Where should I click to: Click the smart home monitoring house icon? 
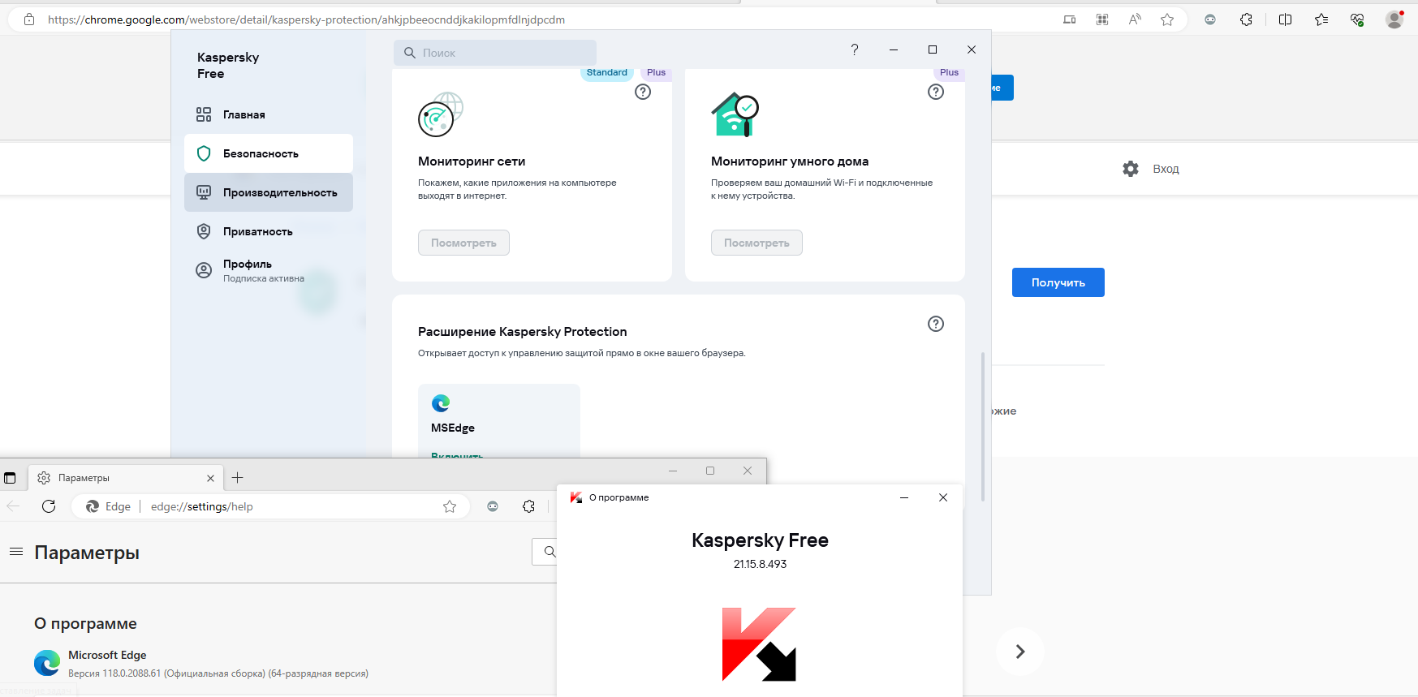coord(735,114)
